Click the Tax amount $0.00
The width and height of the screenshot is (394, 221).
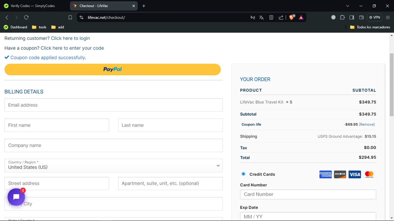370,148
